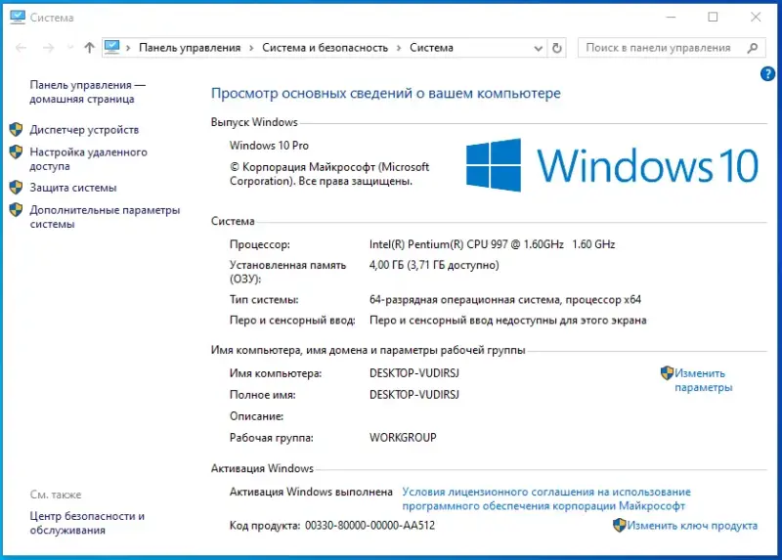Click the Windows 10 logo image

click(x=613, y=165)
